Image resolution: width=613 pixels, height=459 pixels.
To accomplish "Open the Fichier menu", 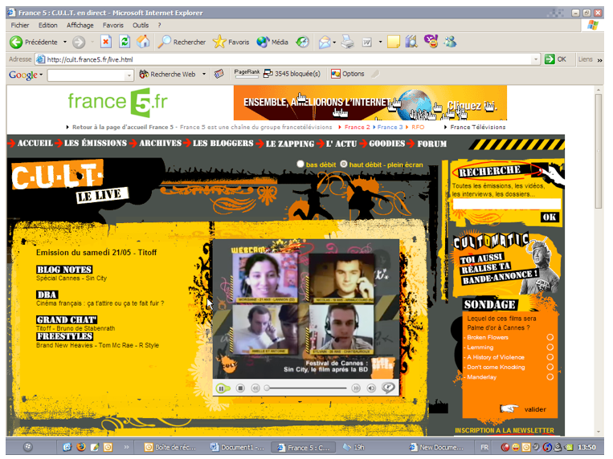I will coord(20,25).
